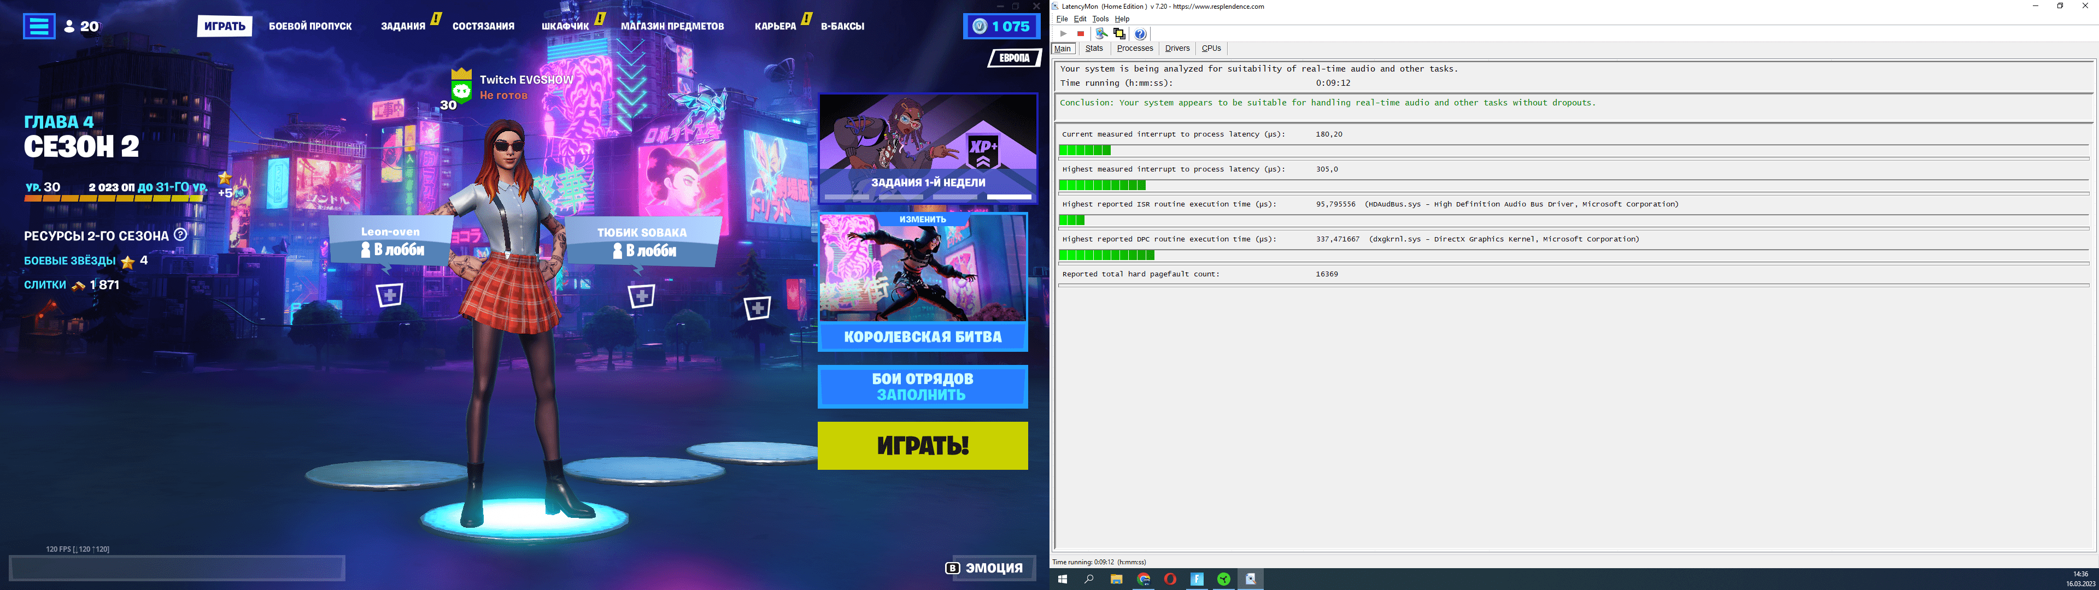The height and width of the screenshot is (590, 2099).
Task: Open the Windows Start menu
Action: [x=1063, y=580]
